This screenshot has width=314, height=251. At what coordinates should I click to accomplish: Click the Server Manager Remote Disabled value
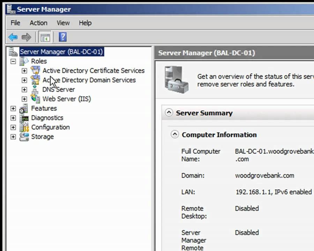tap(247, 233)
